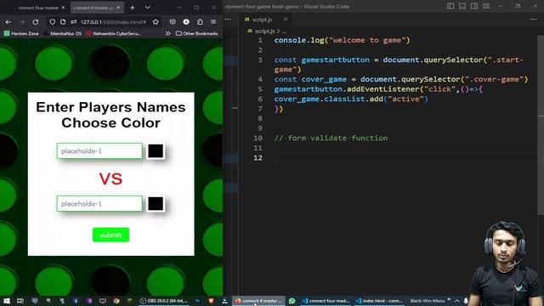
Task: Open the Pocket save icon in Firefox
Action: click(x=173, y=22)
